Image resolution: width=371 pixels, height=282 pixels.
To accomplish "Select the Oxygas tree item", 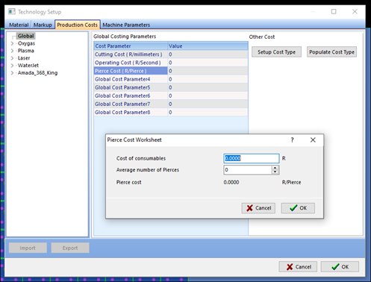I will pyautogui.click(x=26, y=43).
